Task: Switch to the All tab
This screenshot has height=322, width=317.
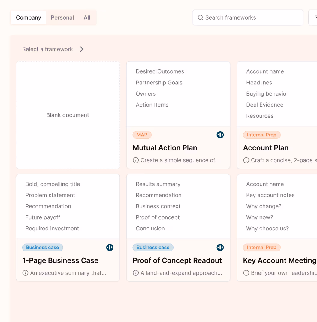Action: click(x=87, y=17)
